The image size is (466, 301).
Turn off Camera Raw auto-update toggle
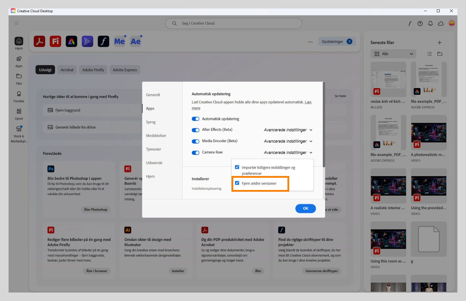pyautogui.click(x=195, y=153)
